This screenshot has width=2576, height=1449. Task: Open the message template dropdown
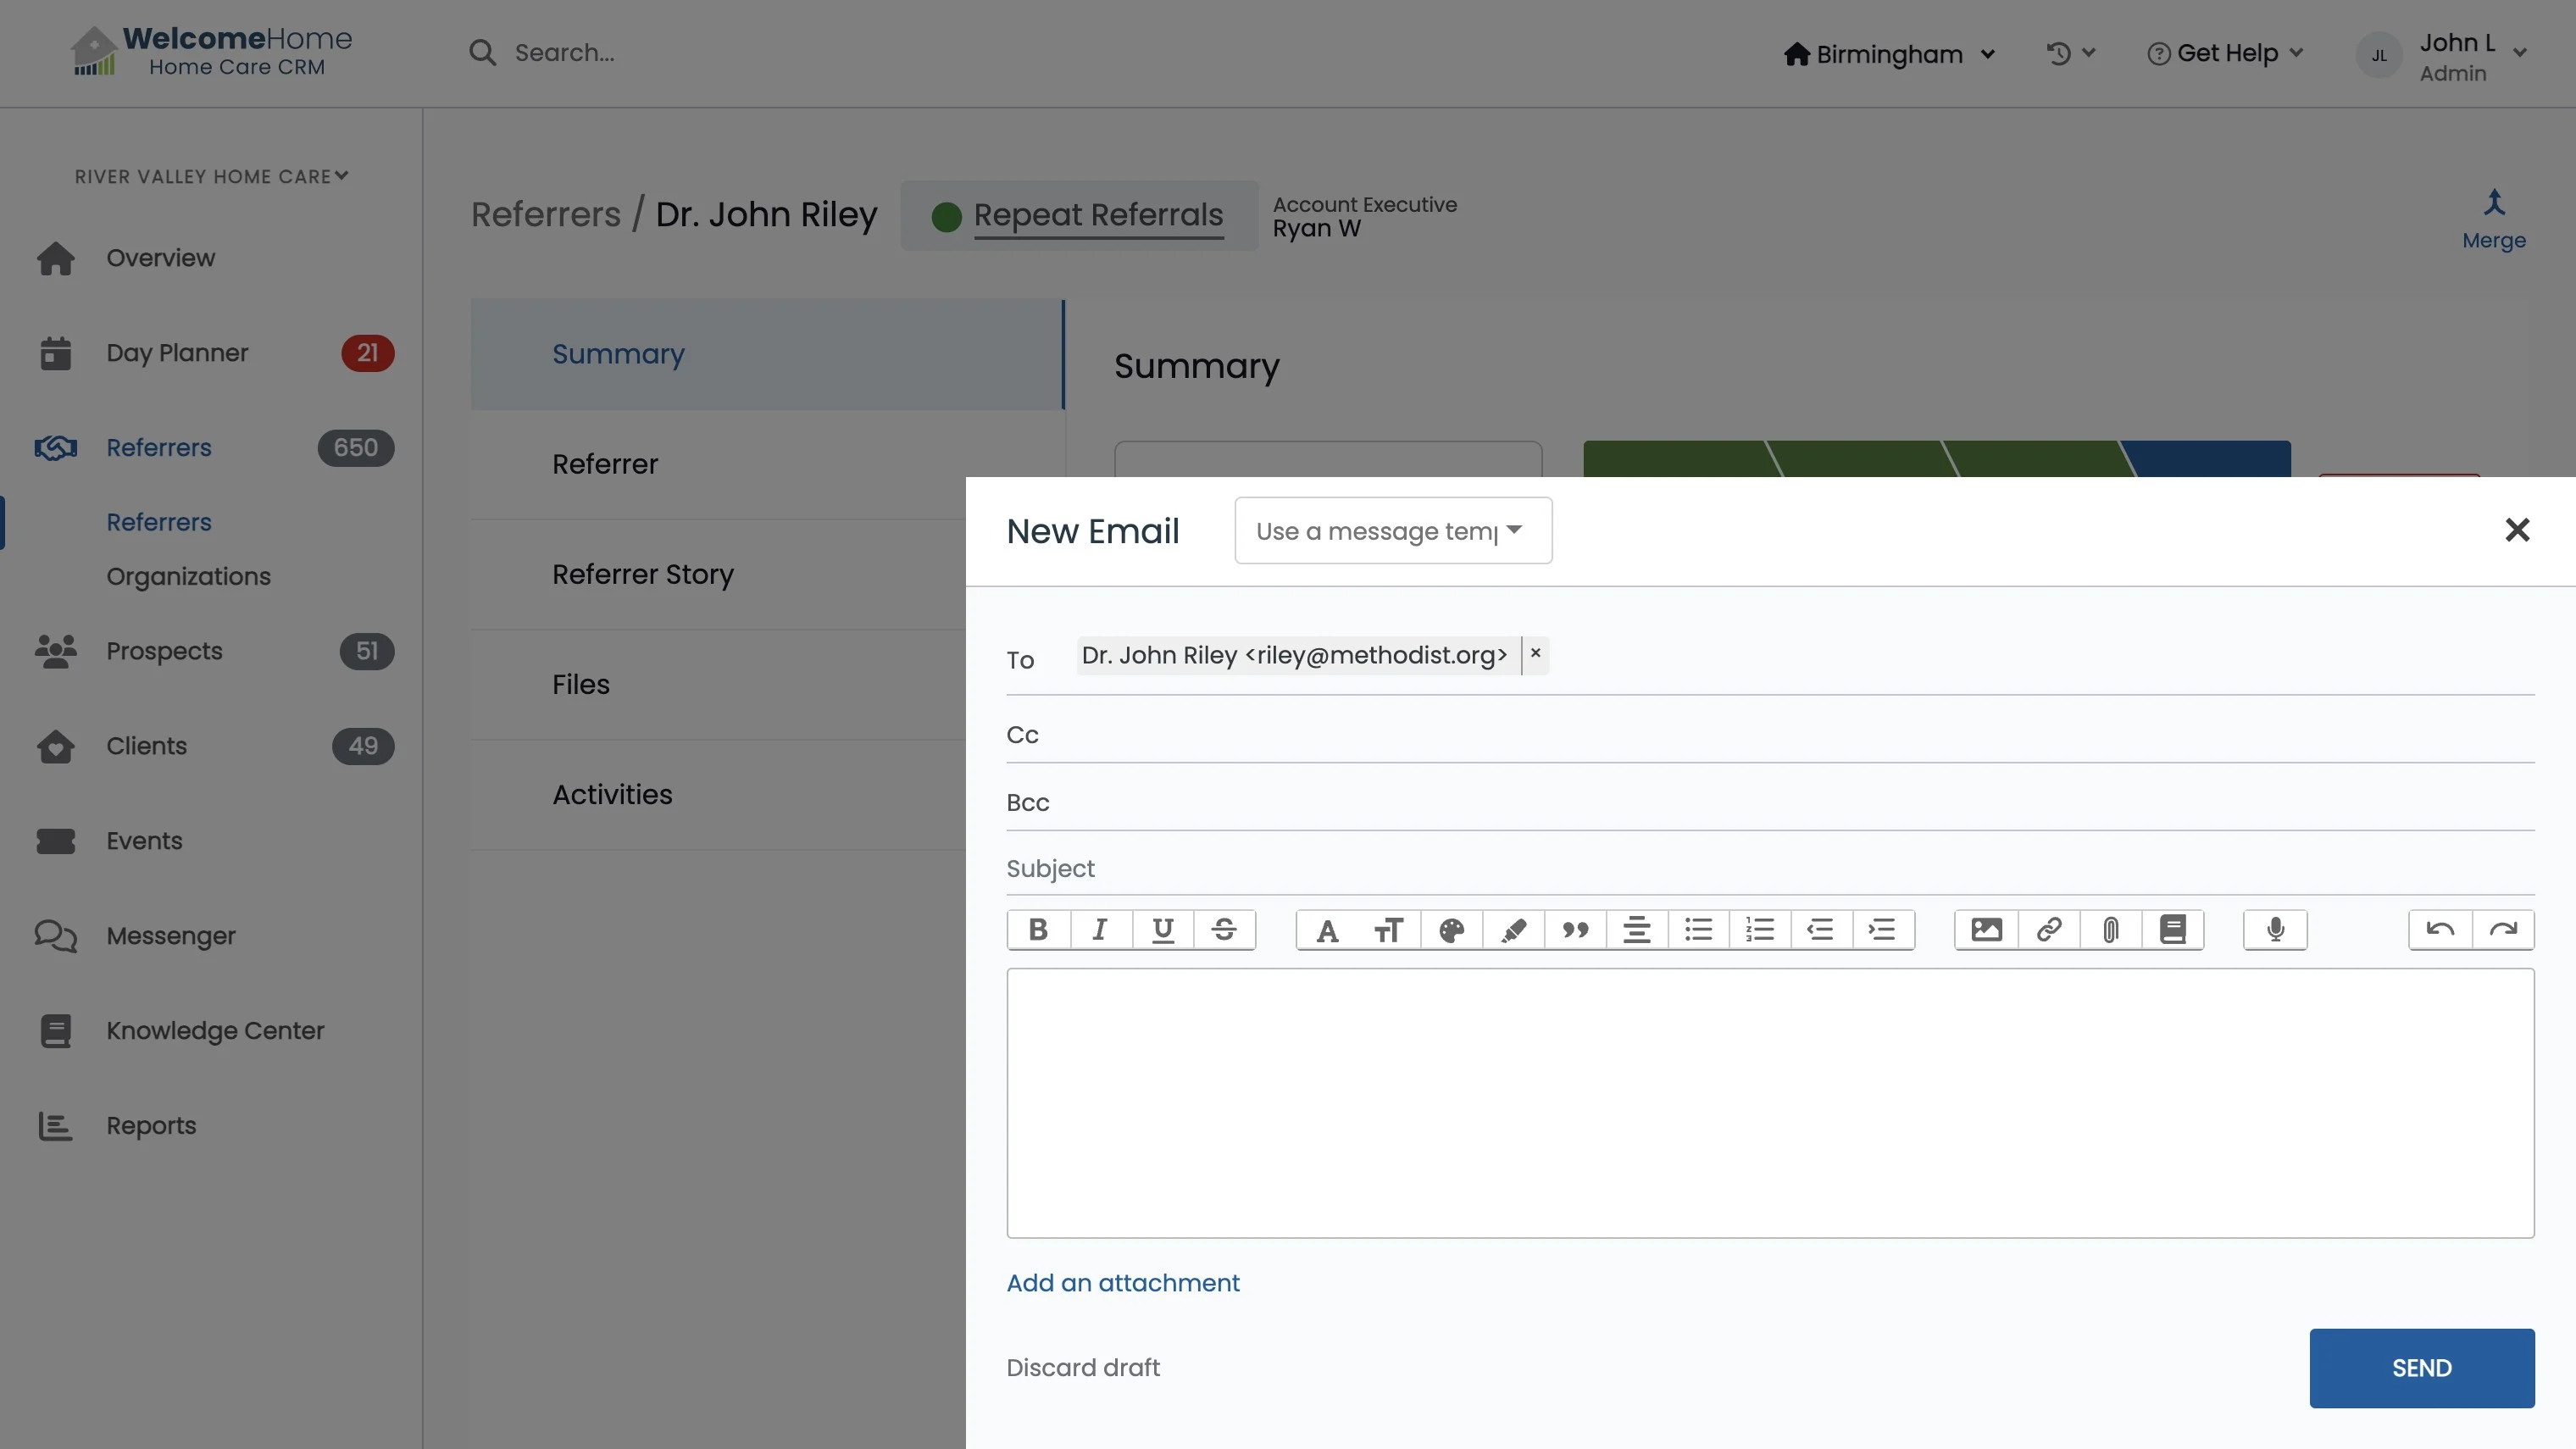1392,531
